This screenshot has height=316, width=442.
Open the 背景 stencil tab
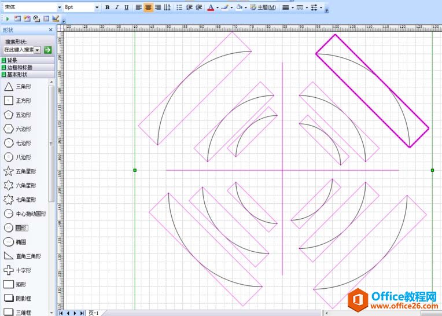12,60
